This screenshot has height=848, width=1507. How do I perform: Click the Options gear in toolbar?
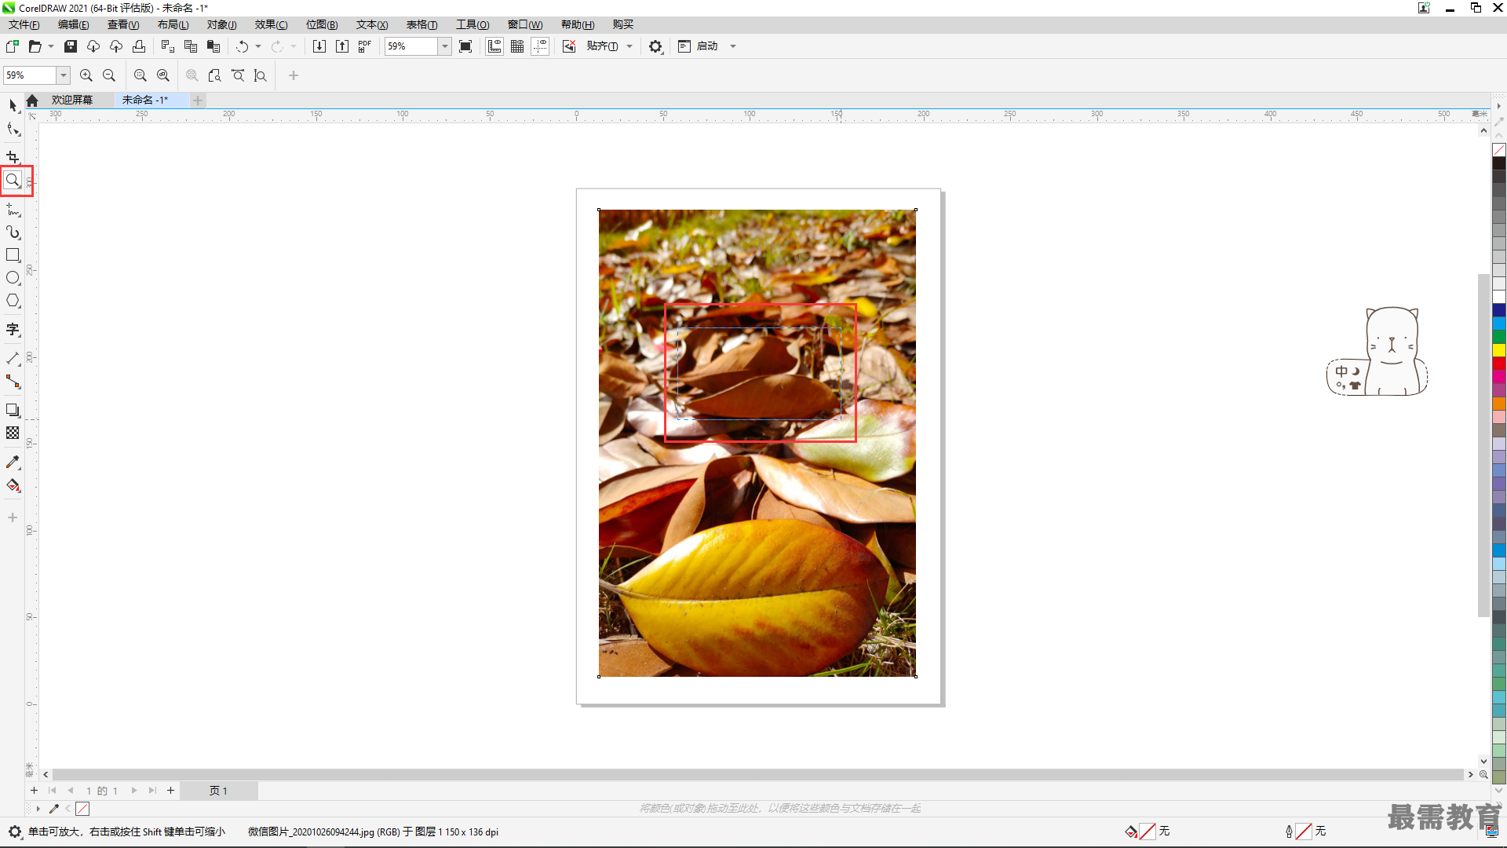point(655,46)
